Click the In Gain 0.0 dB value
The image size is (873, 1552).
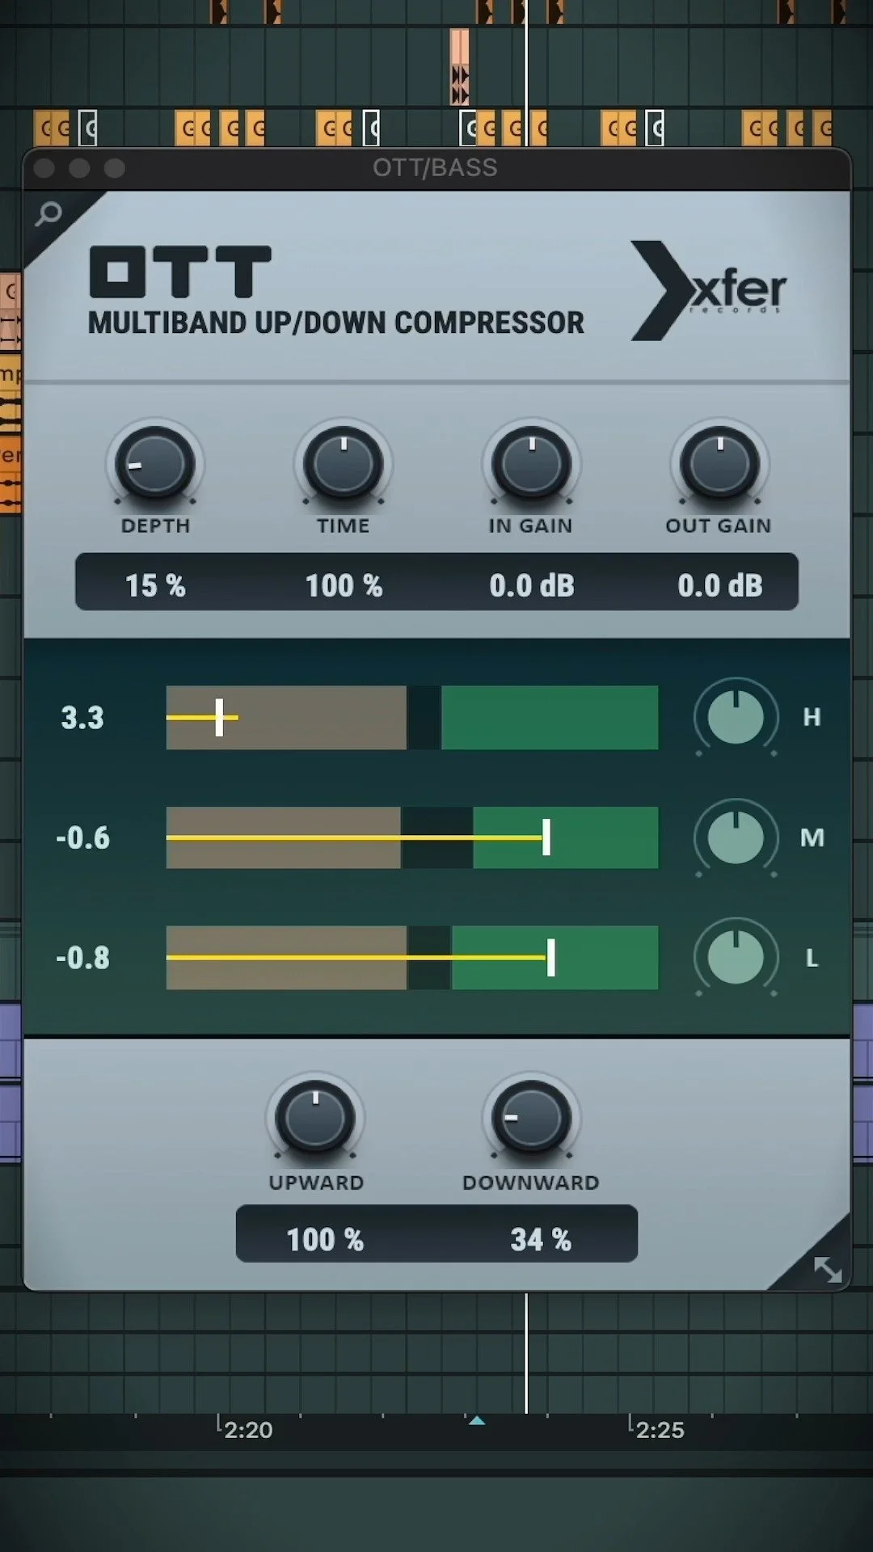(x=532, y=585)
